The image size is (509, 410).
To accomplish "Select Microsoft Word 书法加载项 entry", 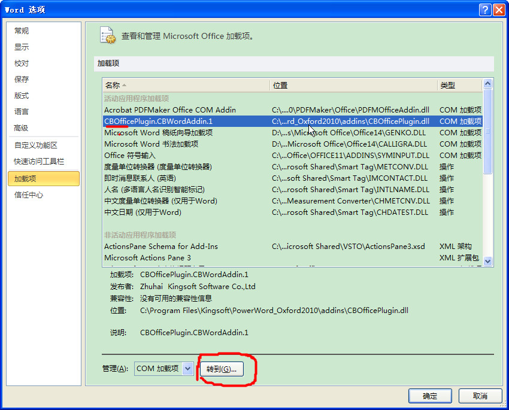I will point(152,144).
